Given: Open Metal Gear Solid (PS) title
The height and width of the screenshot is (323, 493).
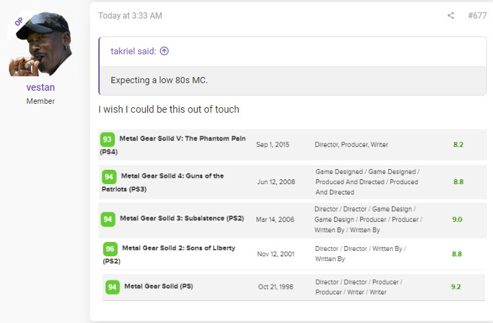Looking at the screenshot, I should 158,287.
